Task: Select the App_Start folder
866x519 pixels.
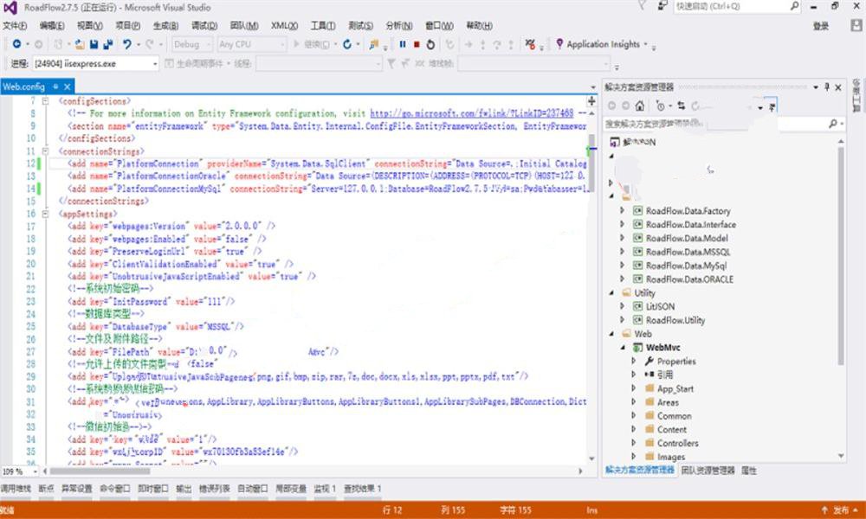Action: [x=675, y=388]
